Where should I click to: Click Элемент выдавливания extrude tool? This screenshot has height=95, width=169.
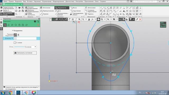click(x=31, y=8)
